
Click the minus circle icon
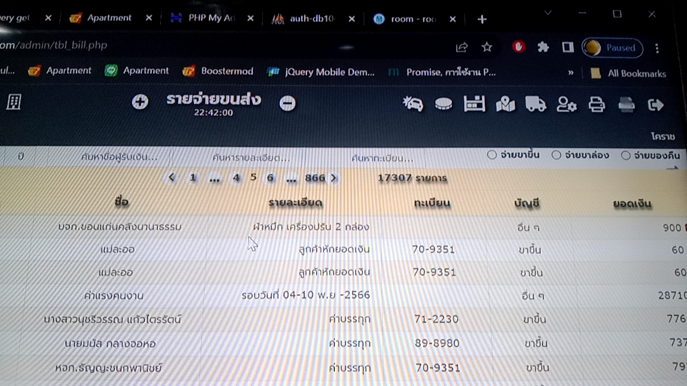coord(287,103)
